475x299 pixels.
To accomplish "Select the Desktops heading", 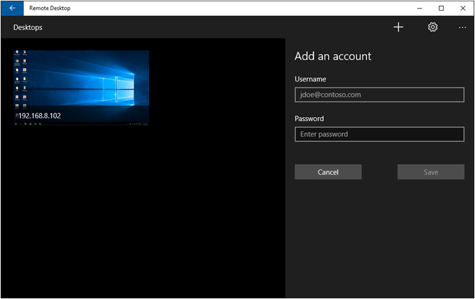I will [28, 27].
